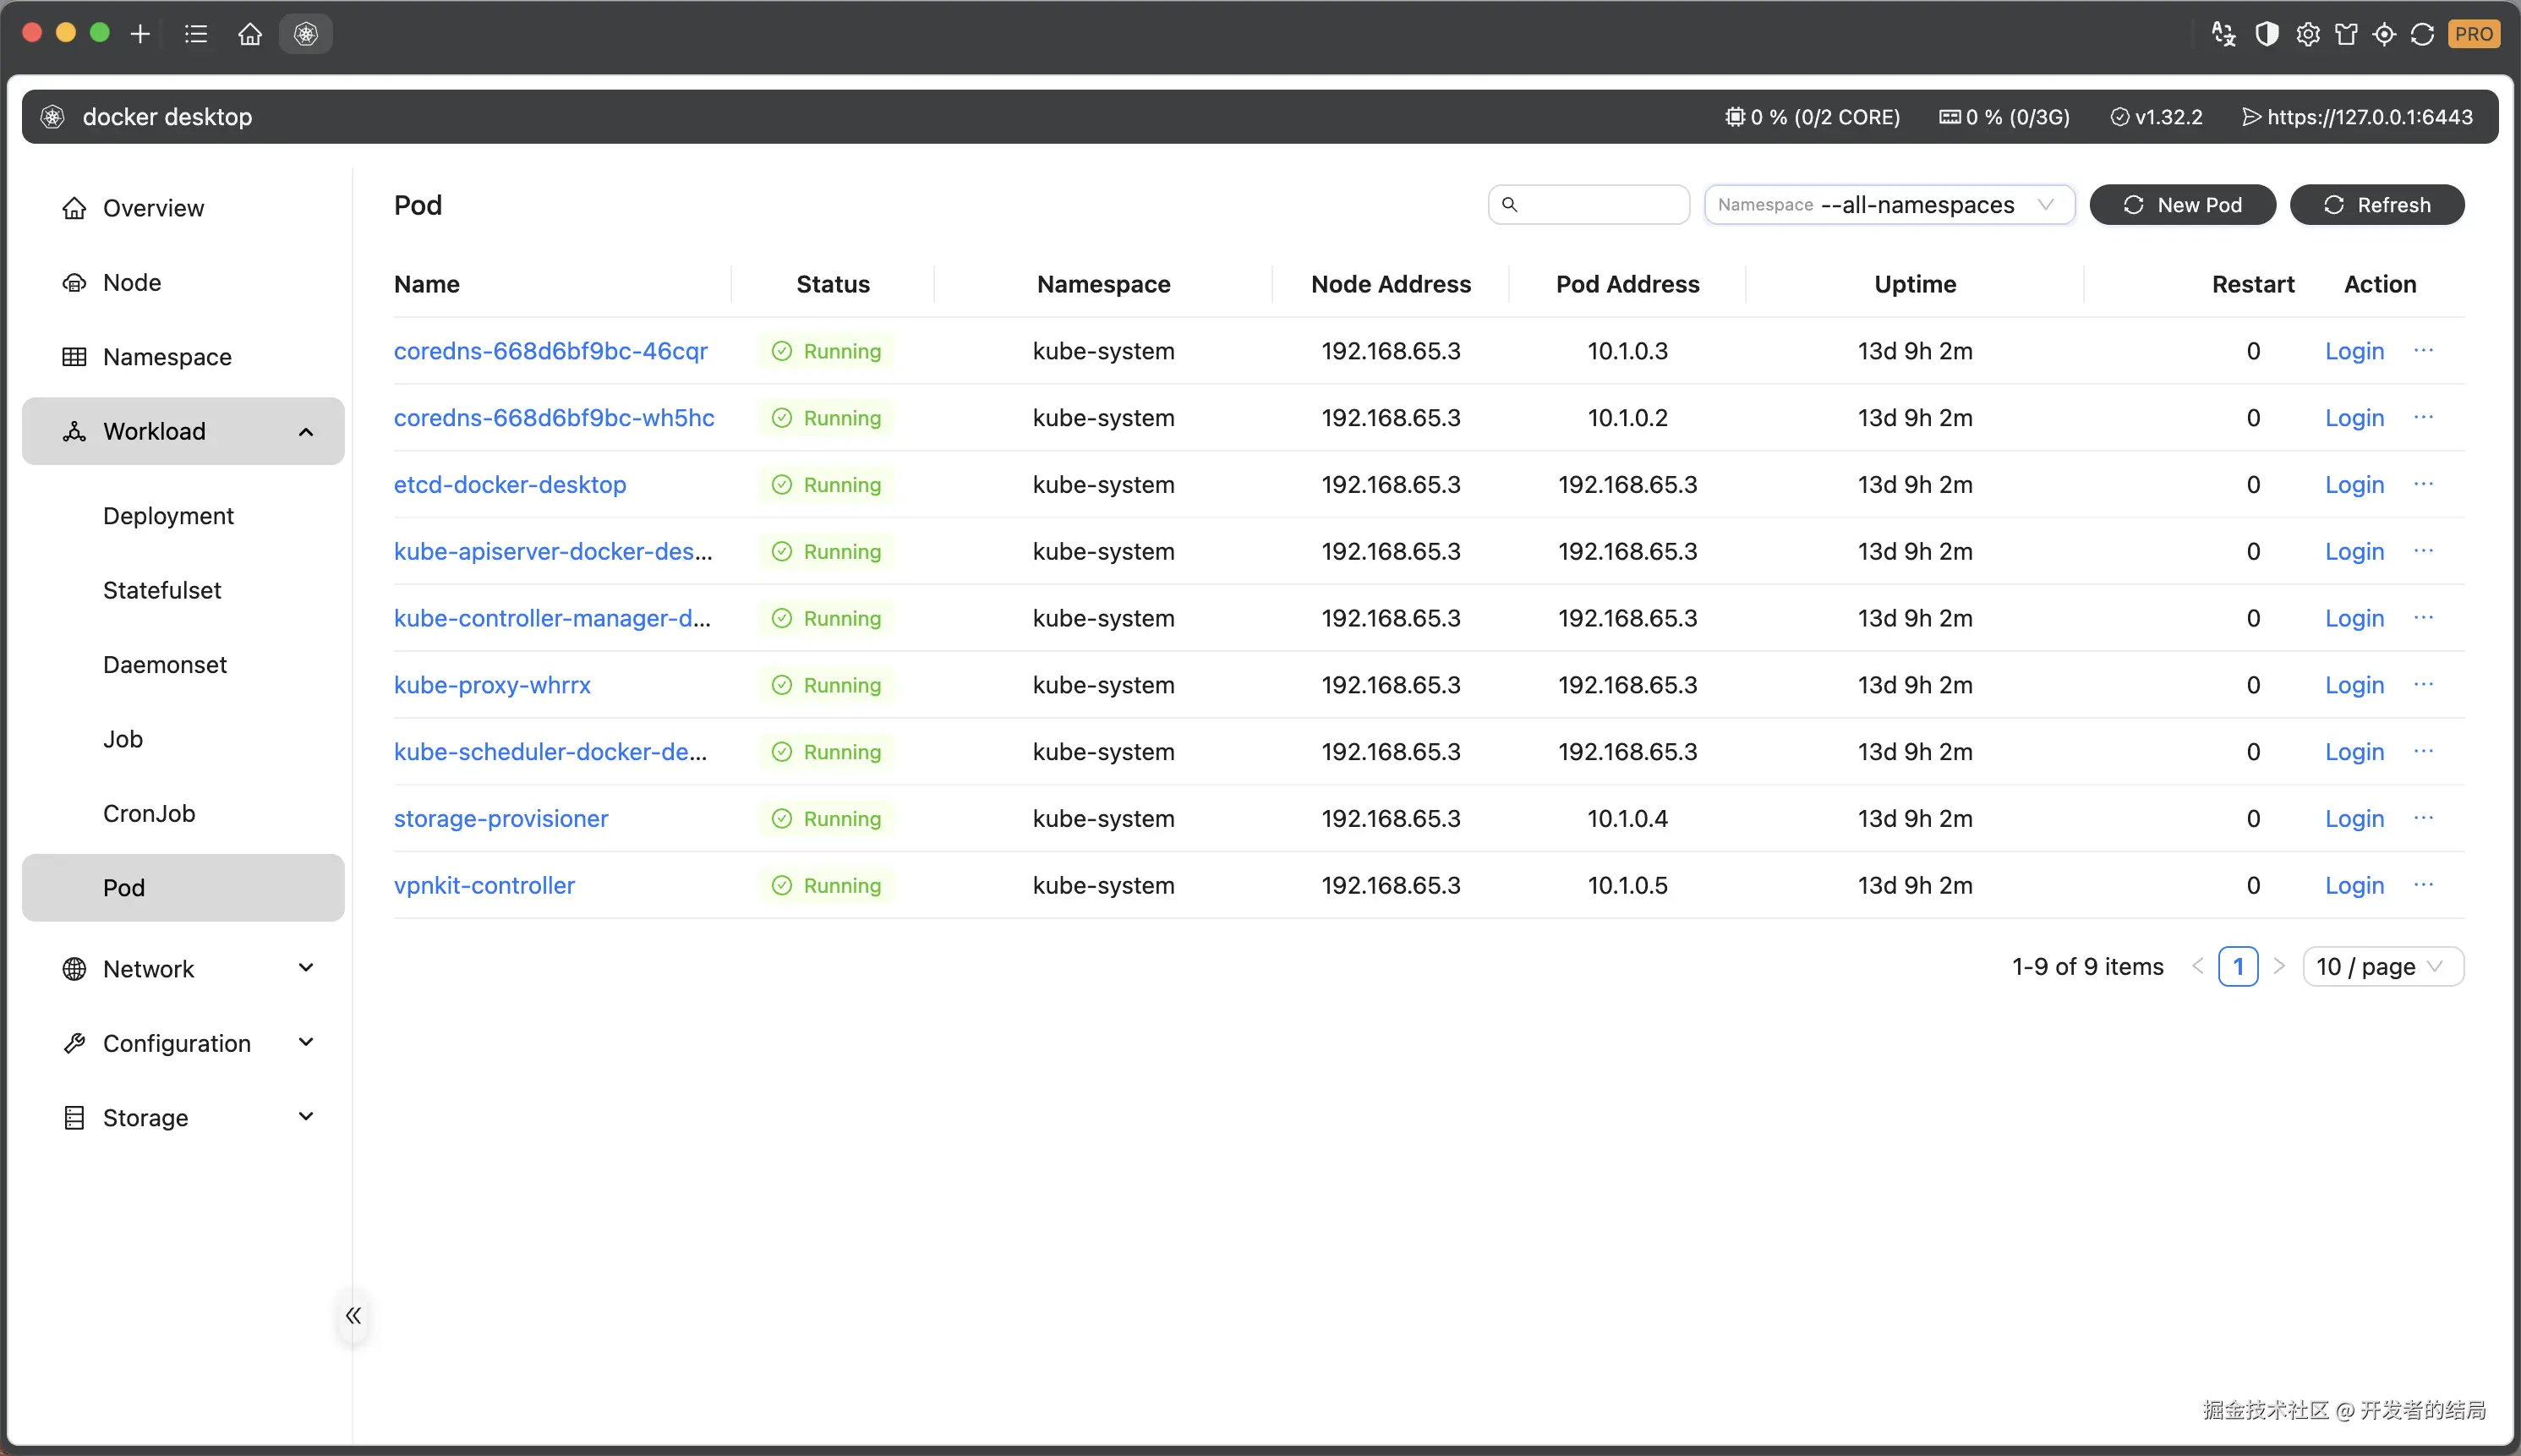
Task: Select Overview in the sidebar
Action: pos(153,208)
